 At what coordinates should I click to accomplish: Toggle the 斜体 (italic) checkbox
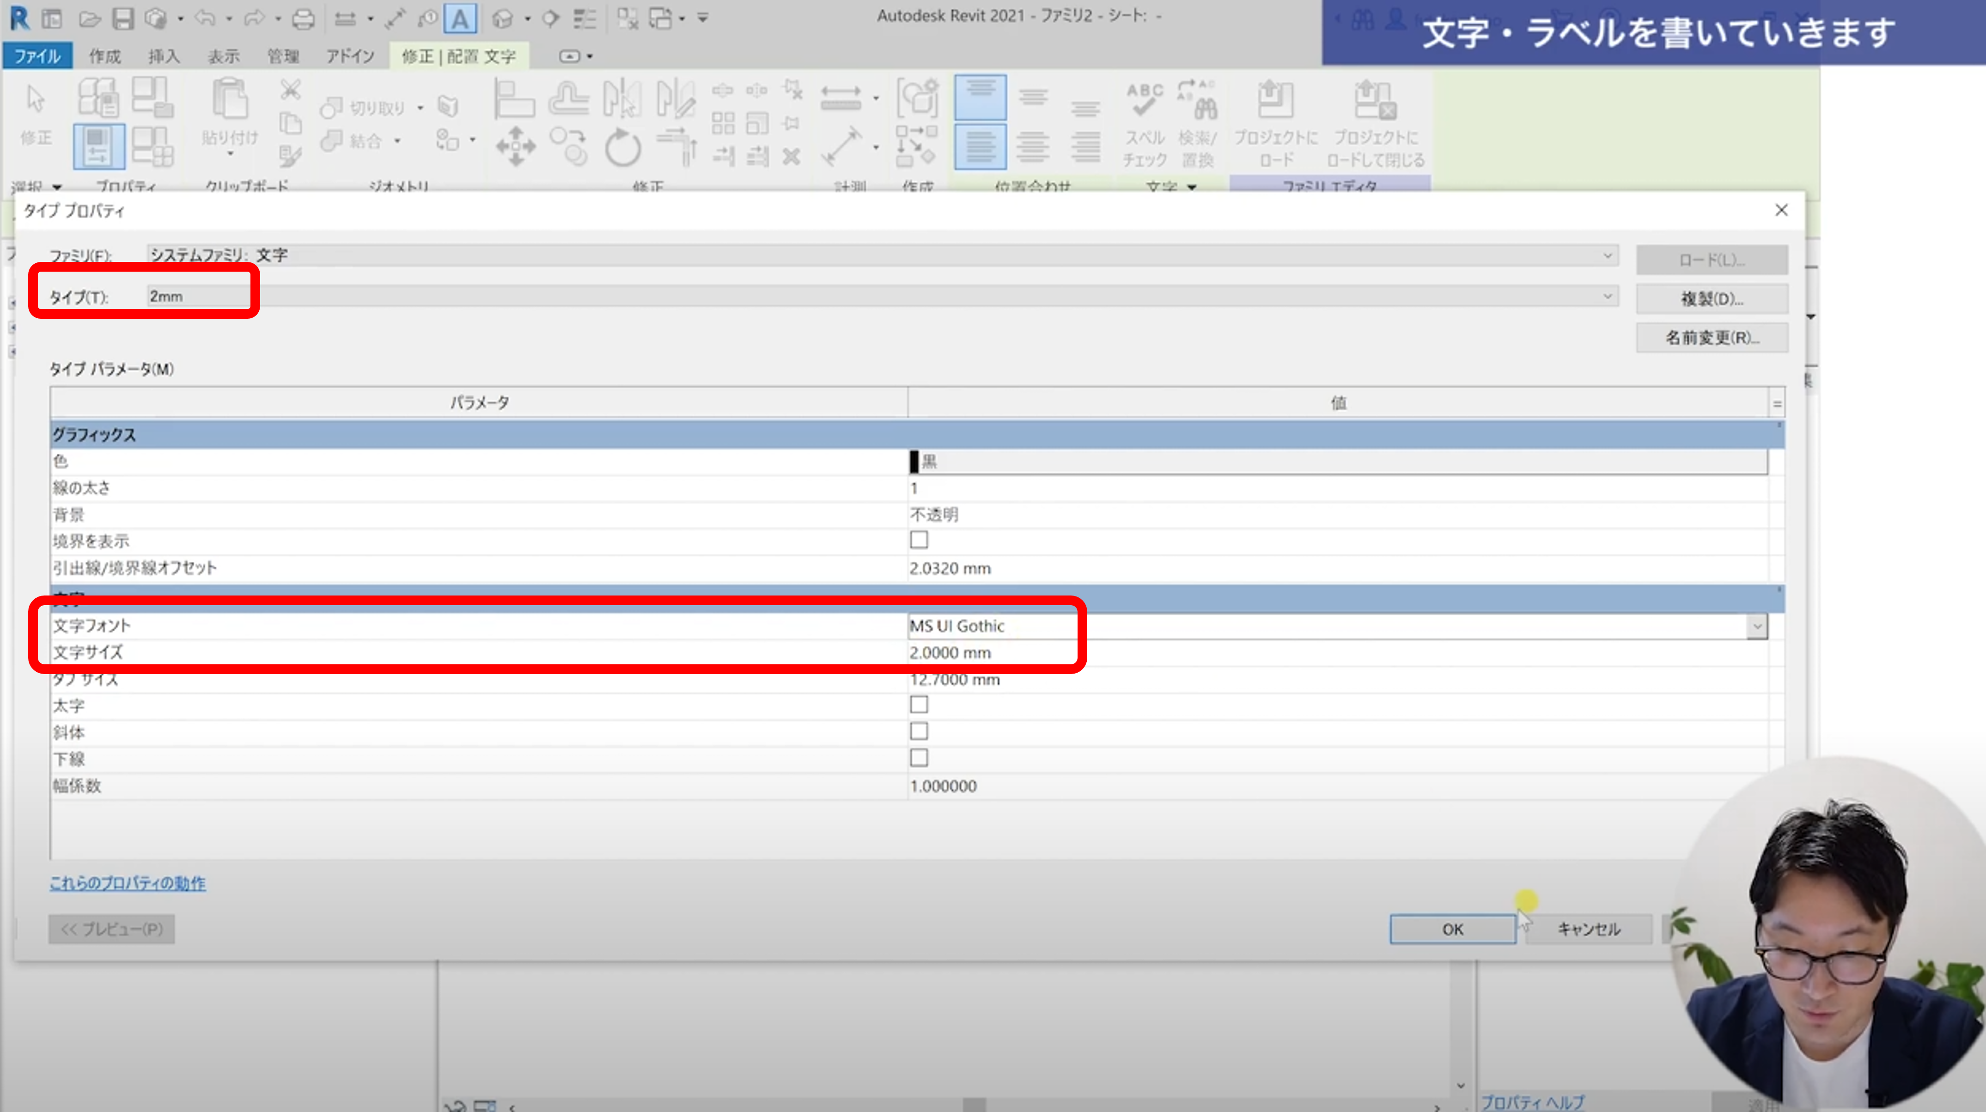[x=918, y=731]
